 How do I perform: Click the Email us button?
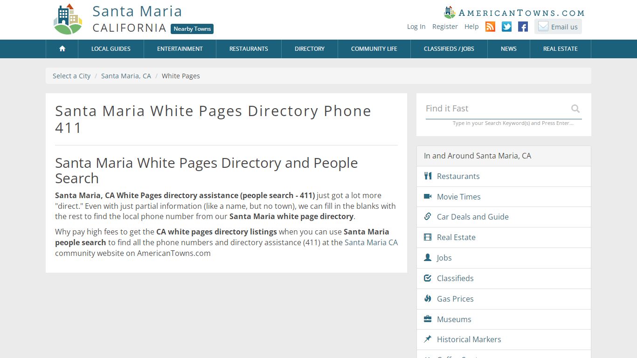coord(558,27)
